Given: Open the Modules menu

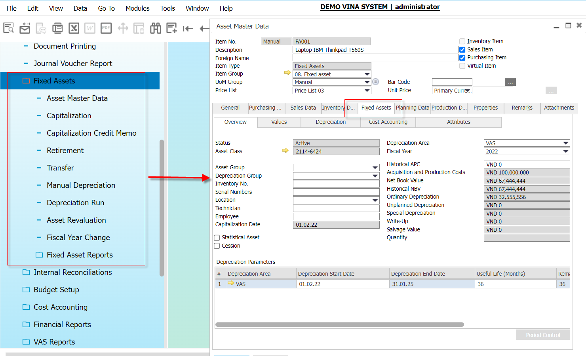Looking at the screenshot, I should 137,8.
